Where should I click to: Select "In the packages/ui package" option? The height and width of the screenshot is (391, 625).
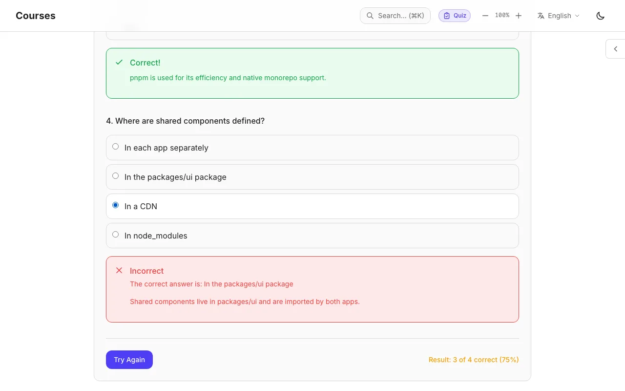point(312,177)
